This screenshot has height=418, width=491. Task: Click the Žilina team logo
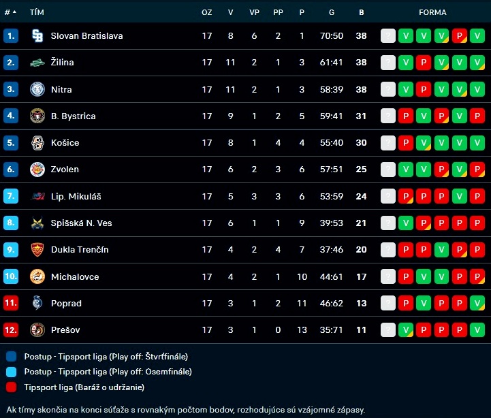[x=37, y=63]
